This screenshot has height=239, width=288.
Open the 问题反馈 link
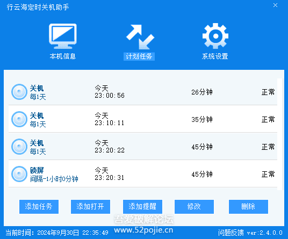[231, 233]
